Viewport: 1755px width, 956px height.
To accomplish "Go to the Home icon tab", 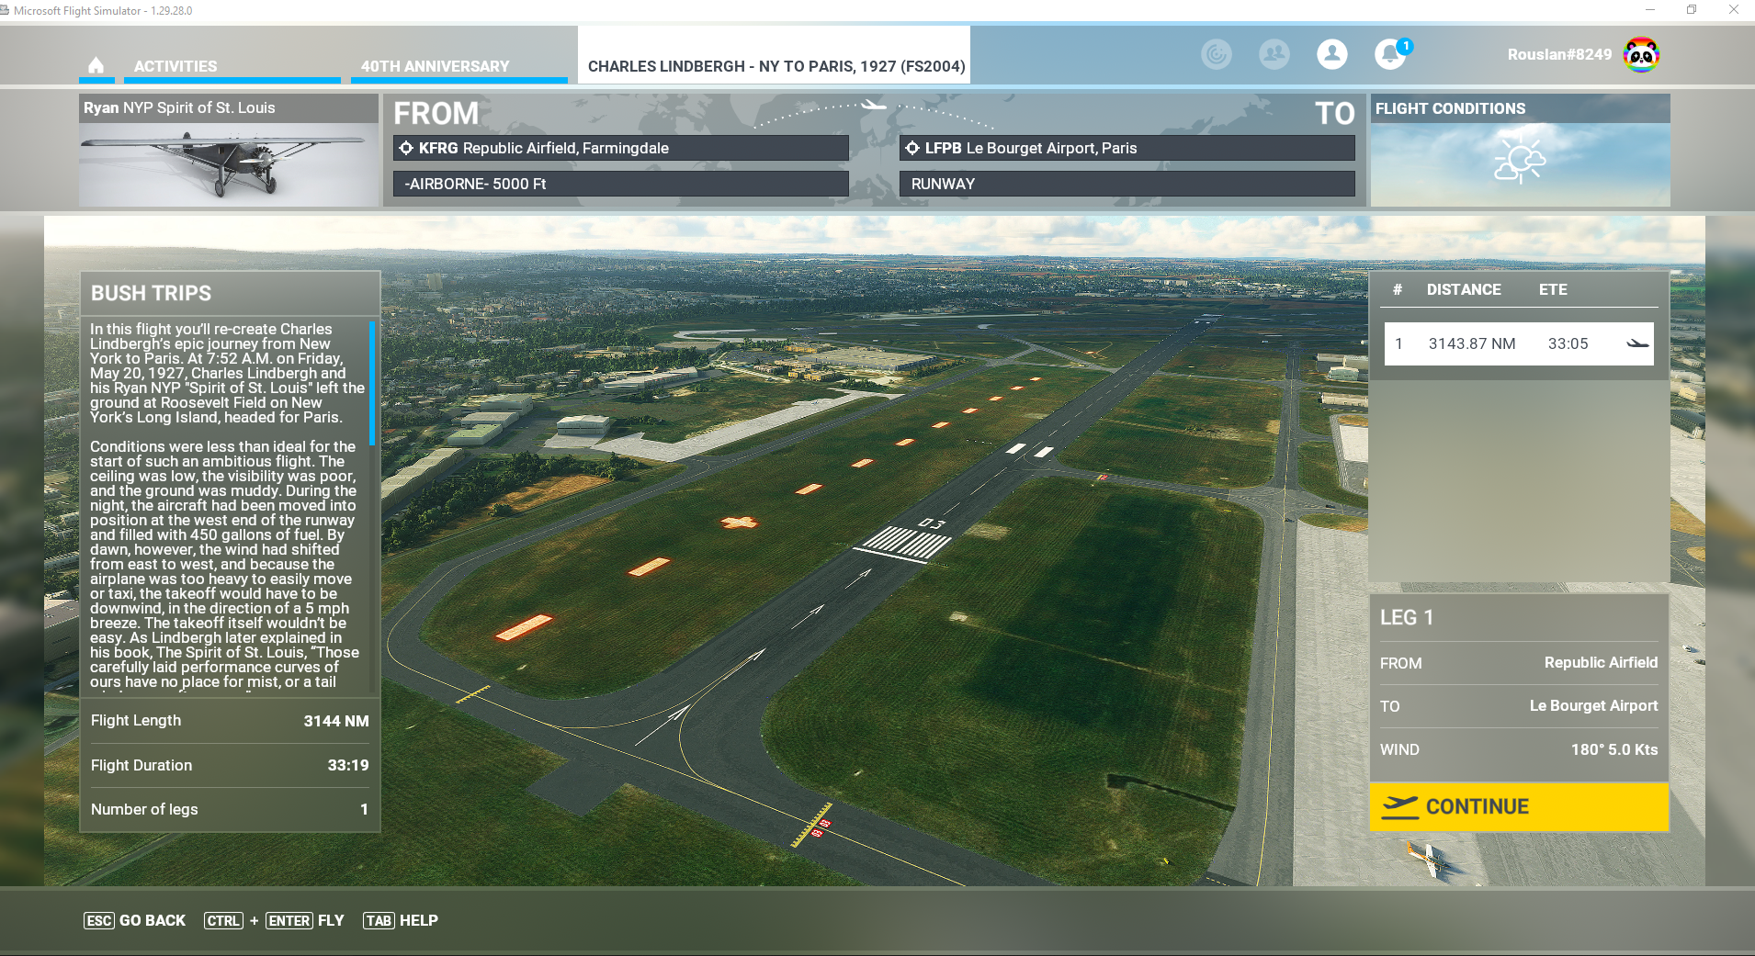I will (x=96, y=65).
